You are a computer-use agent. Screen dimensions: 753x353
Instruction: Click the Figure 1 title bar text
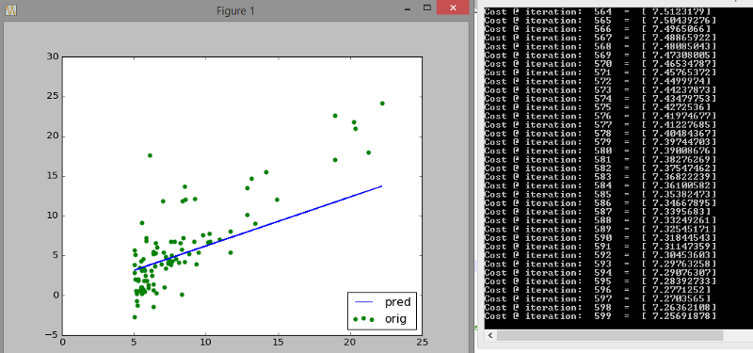pyautogui.click(x=235, y=11)
